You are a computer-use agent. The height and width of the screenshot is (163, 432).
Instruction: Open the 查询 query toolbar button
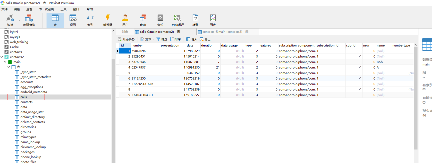click(143, 20)
